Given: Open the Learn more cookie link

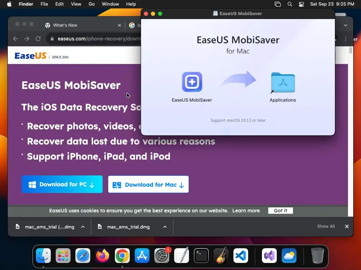Looking at the screenshot, I should 246,211.
